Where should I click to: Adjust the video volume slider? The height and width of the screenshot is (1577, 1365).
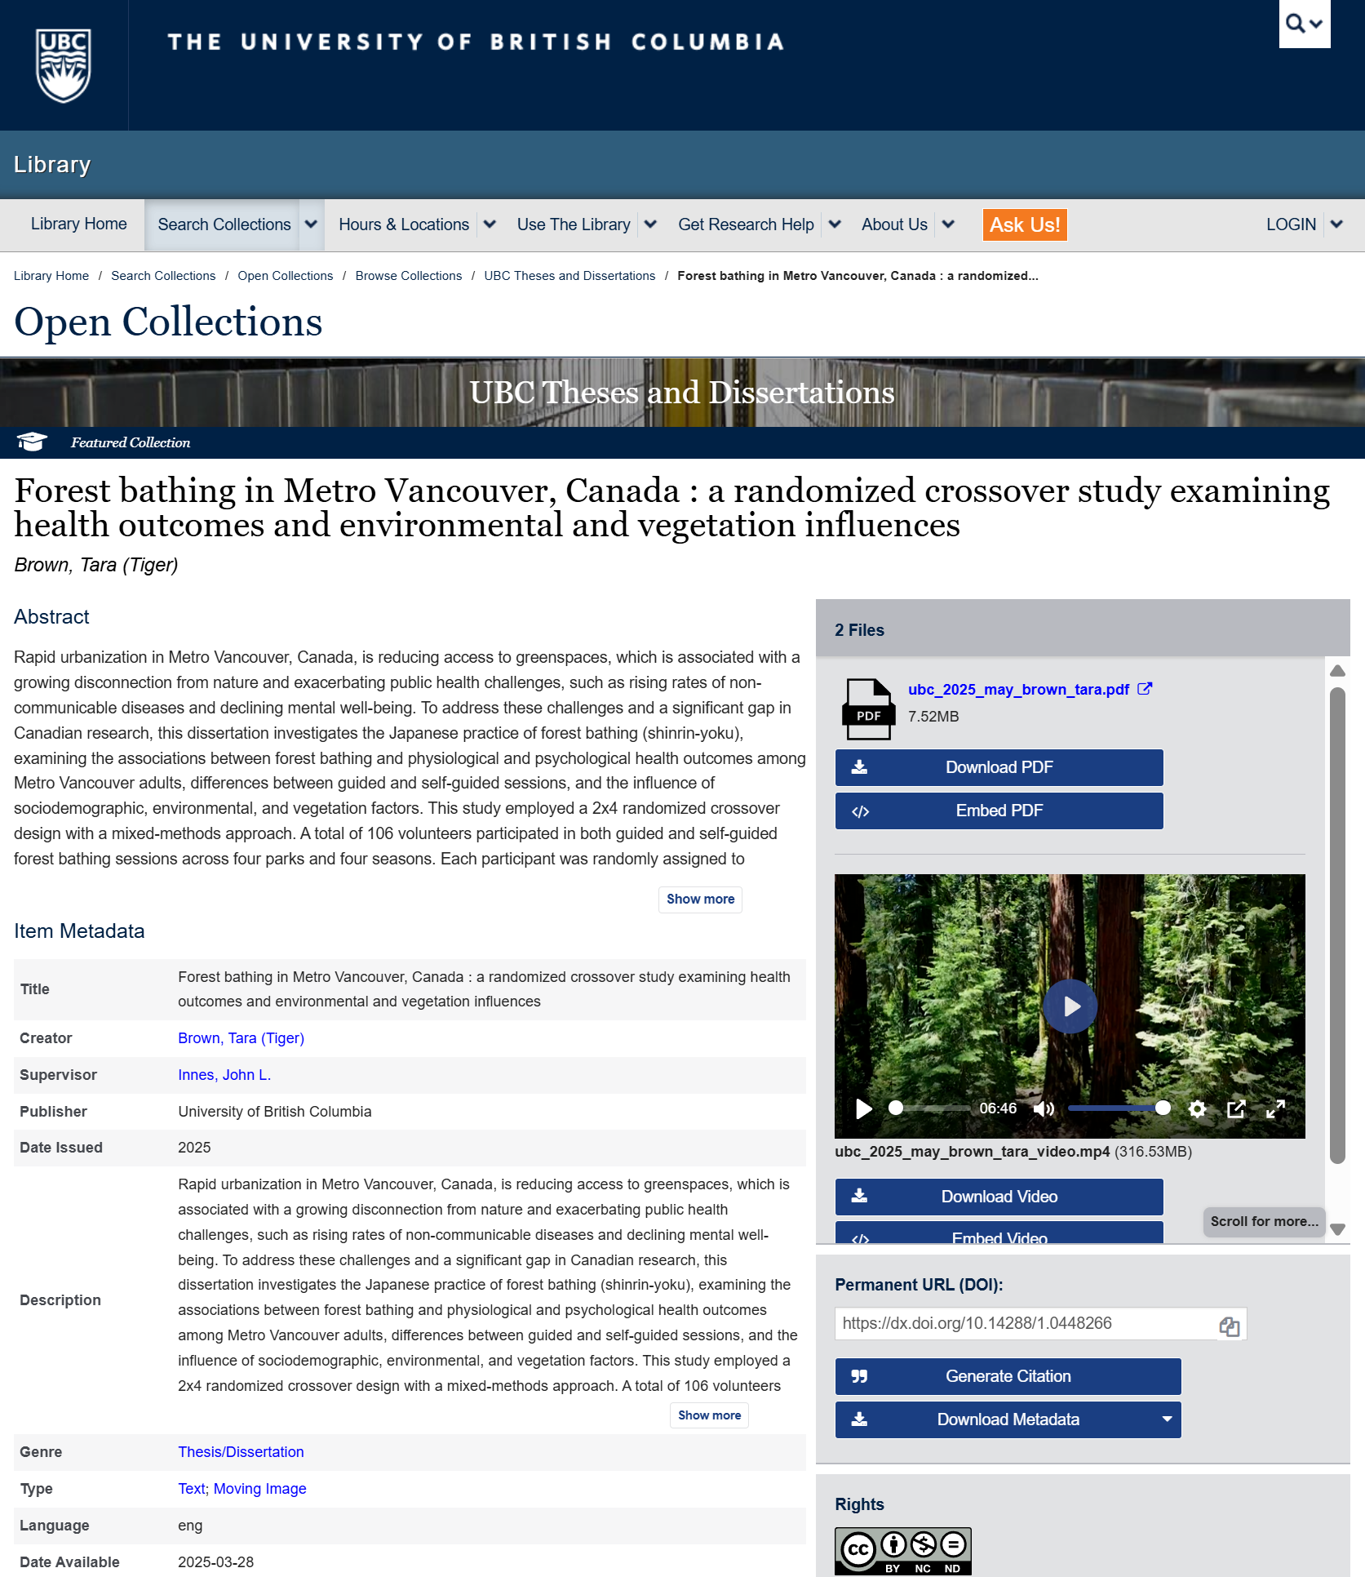pos(1118,1108)
